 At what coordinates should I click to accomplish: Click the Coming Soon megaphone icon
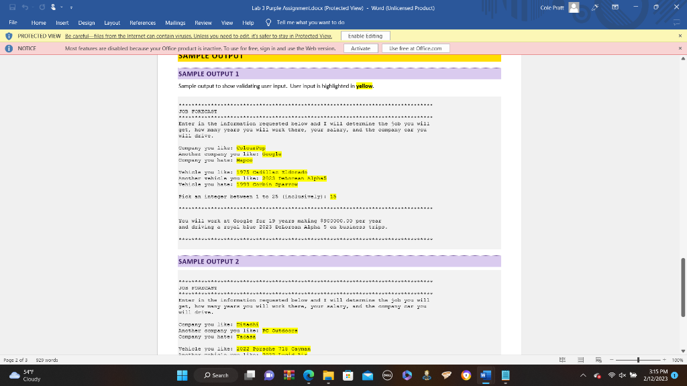594,7
